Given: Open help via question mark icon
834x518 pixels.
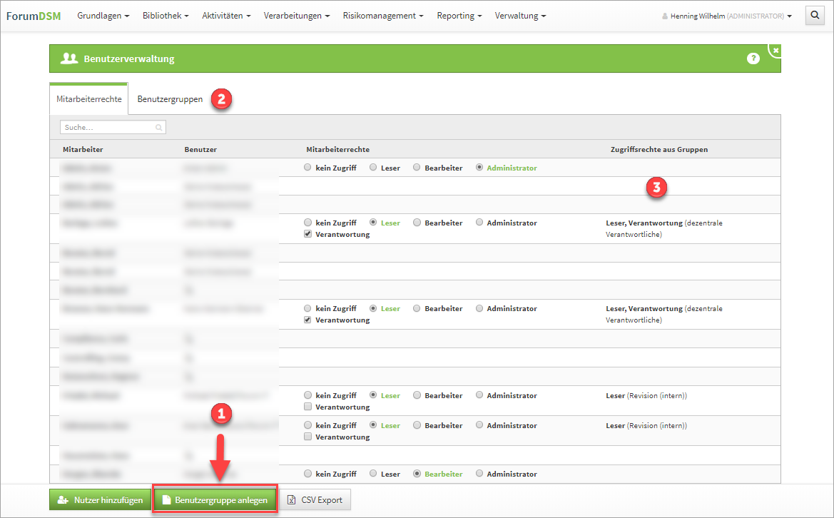Looking at the screenshot, I should click(753, 59).
